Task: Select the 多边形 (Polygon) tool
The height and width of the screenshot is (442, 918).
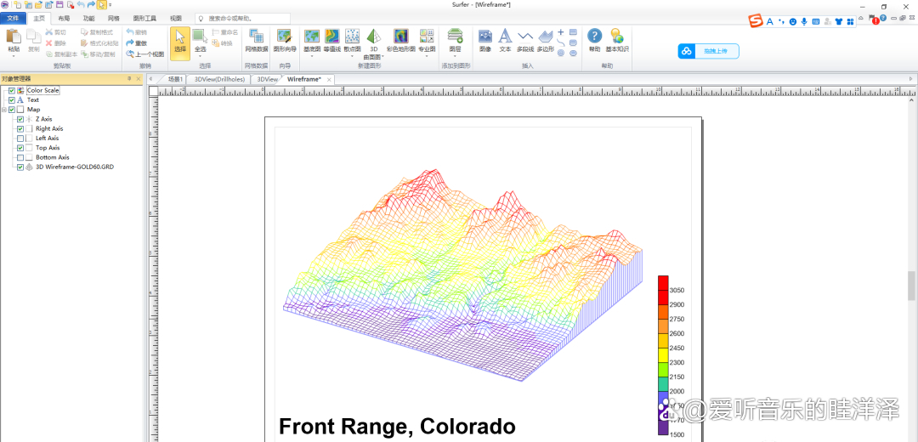Action: tap(545, 41)
